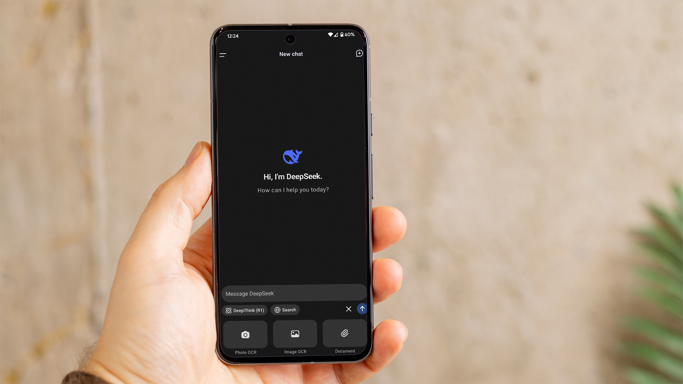Enable DeepThink R1 mode
The height and width of the screenshot is (384, 683).
(x=245, y=310)
